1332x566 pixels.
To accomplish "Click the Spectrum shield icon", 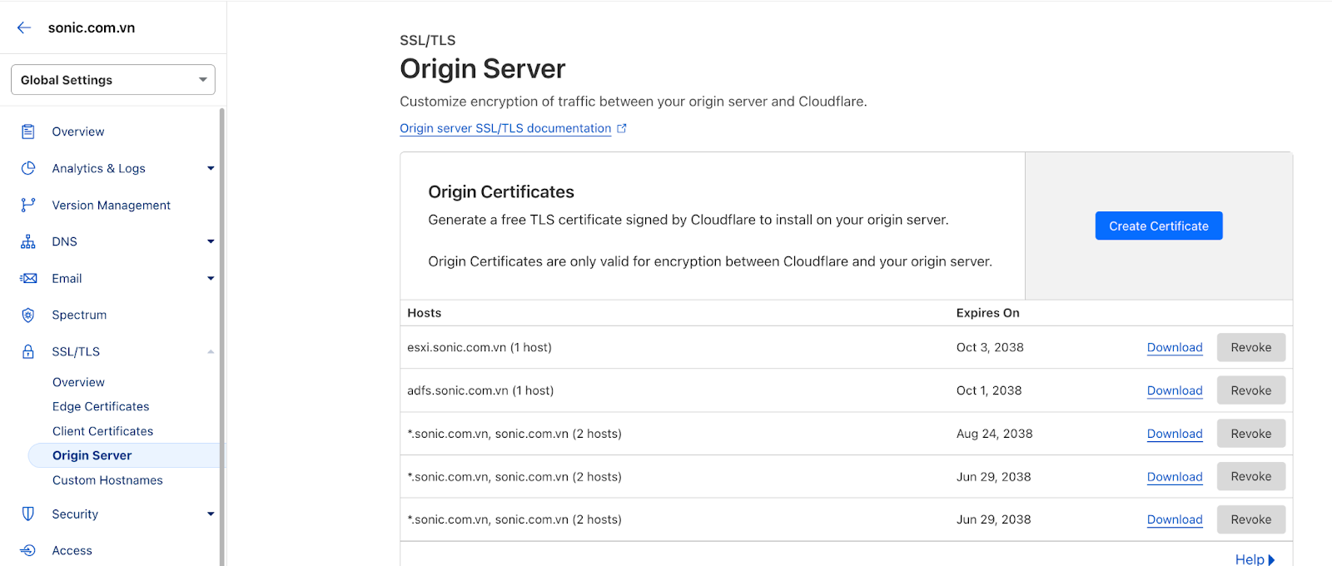I will 28,315.
